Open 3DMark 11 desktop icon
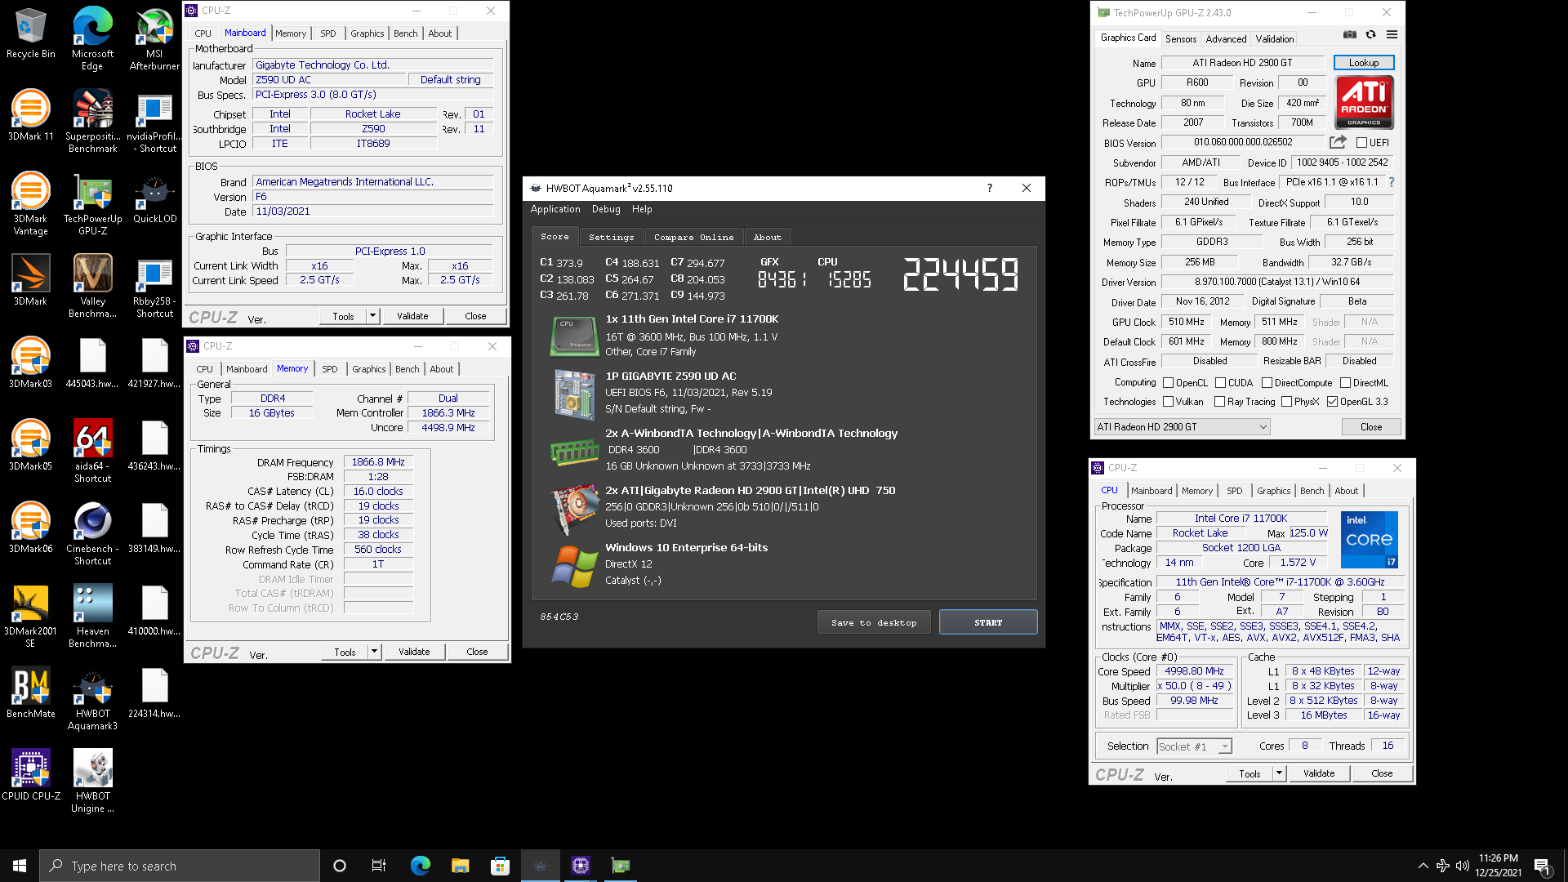Image resolution: width=1568 pixels, height=882 pixels. click(x=30, y=116)
